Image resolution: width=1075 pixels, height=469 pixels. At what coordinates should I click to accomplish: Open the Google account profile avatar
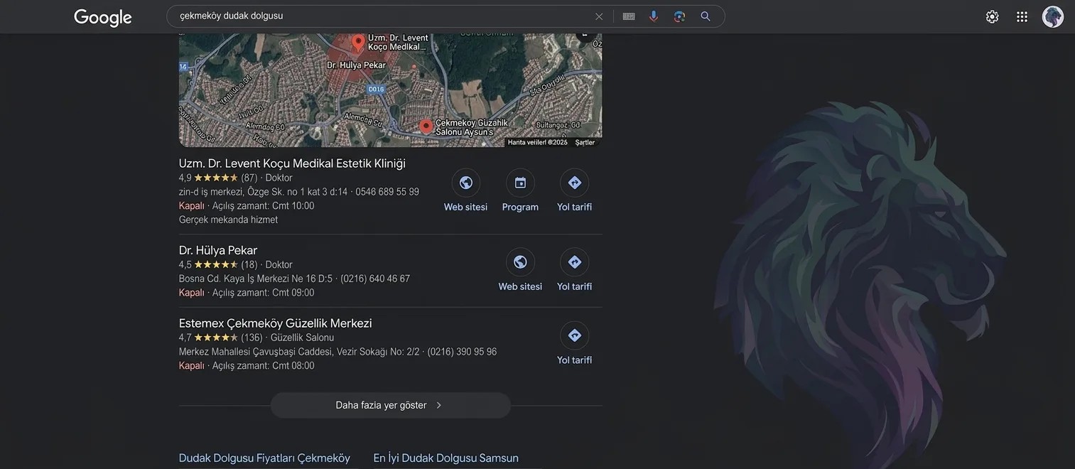point(1053,17)
